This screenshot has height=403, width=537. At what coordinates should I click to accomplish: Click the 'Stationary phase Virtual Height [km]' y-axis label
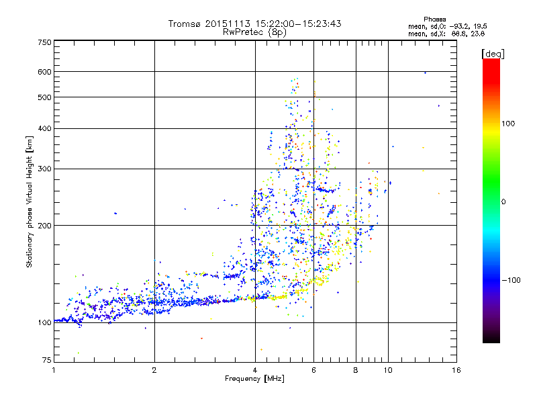(x=29, y=202)
